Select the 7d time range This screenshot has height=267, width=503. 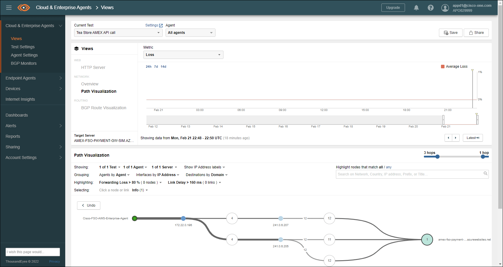(x=156, y=67)
